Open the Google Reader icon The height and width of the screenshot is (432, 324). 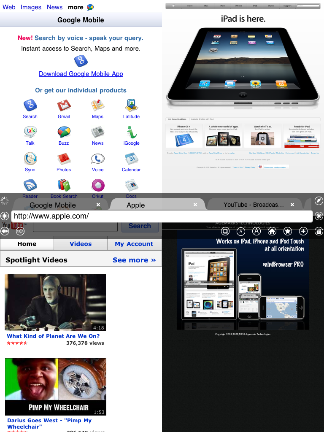pyautogui.click(x=30, y=185)
